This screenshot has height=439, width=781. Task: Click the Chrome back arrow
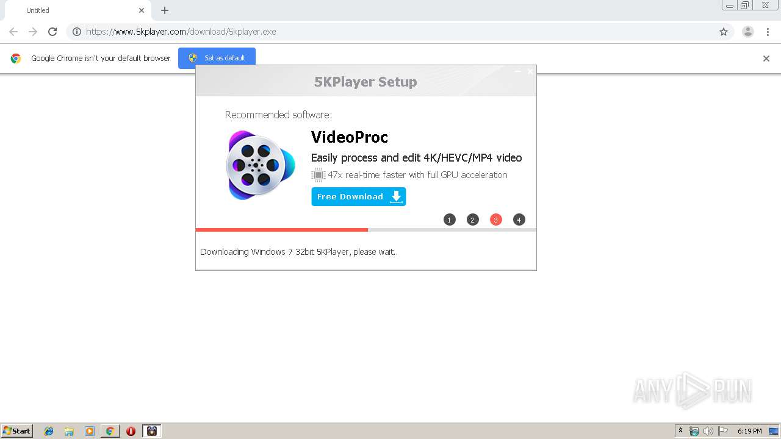pos(13,32)
